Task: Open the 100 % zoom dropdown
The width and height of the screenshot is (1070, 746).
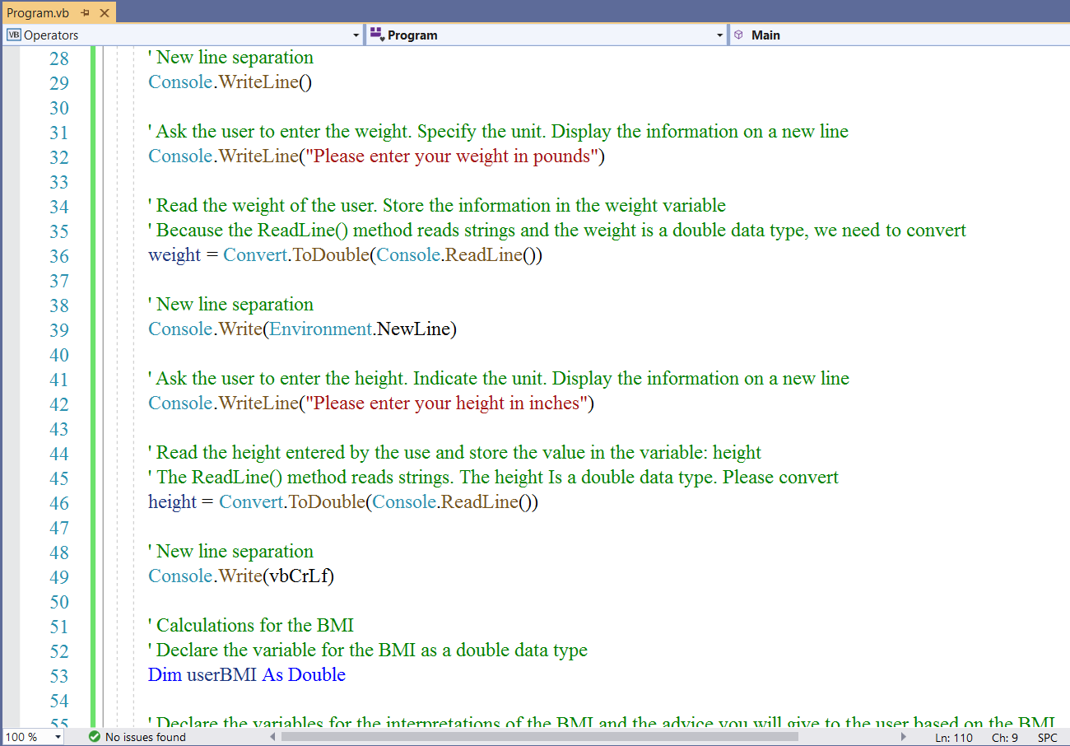Action: pos(58,737)
